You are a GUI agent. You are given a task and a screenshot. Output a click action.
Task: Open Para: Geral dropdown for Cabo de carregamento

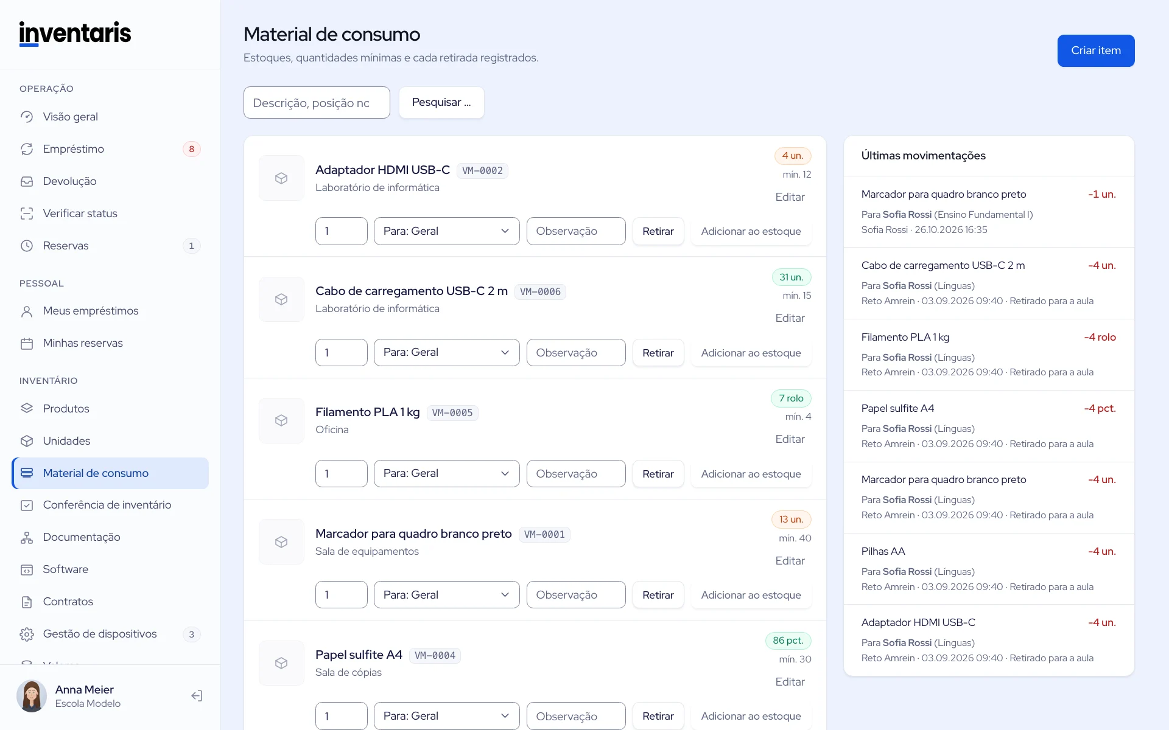446,352
